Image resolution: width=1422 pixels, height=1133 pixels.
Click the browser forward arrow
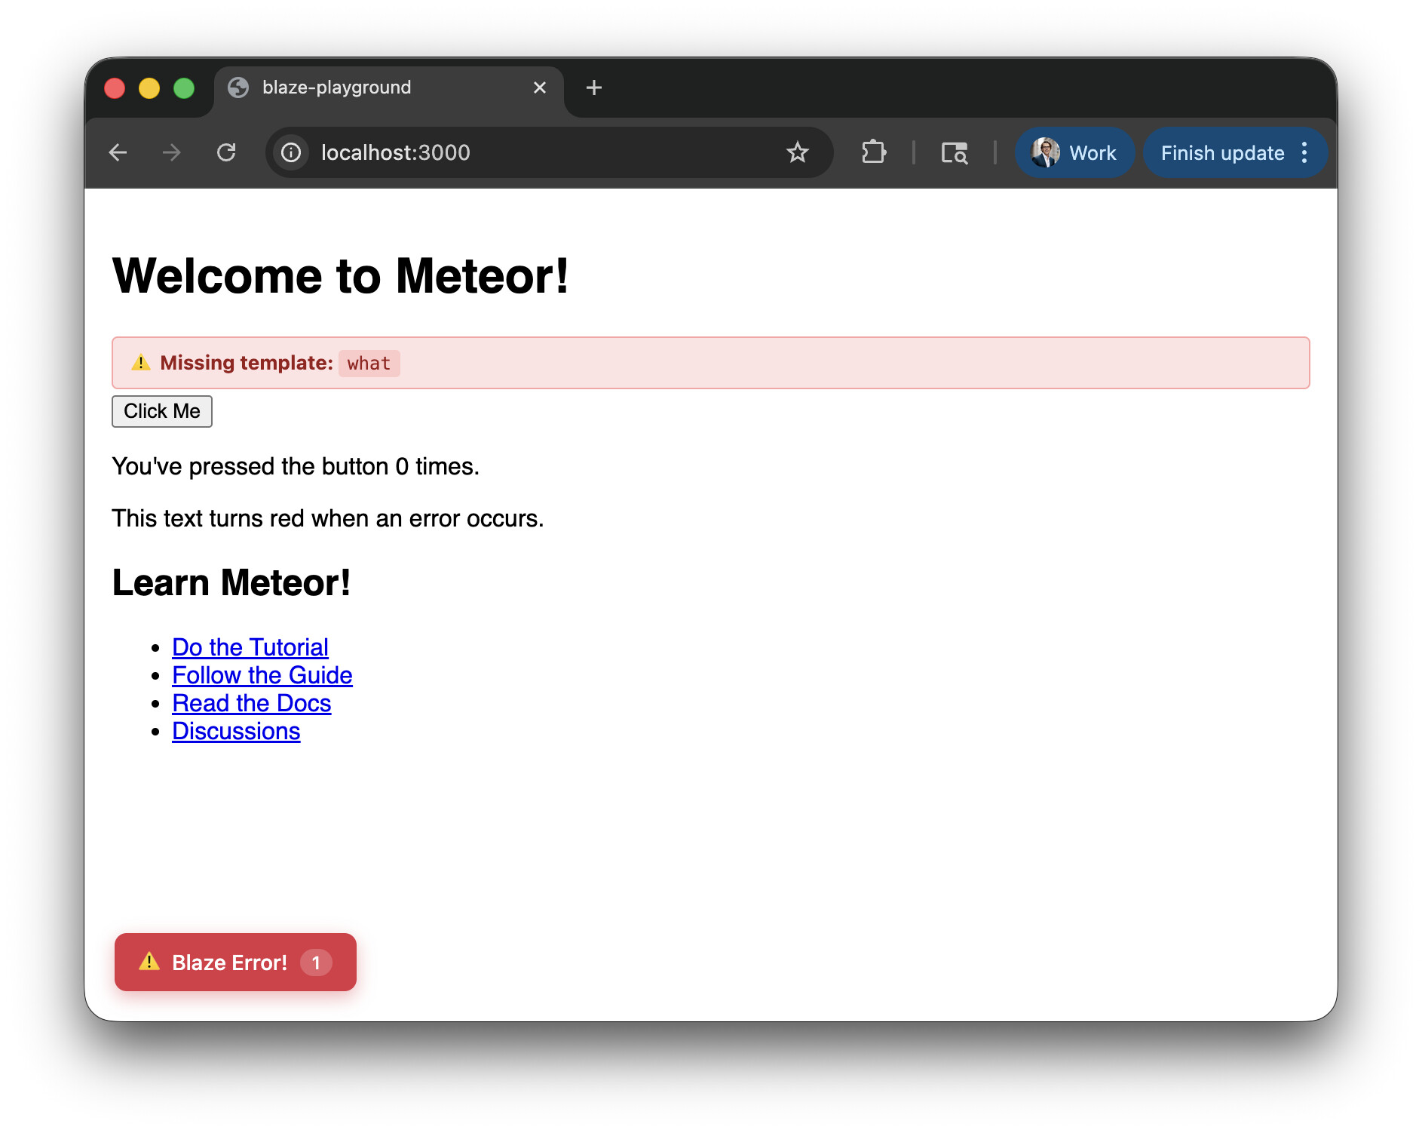coord(172,153)
